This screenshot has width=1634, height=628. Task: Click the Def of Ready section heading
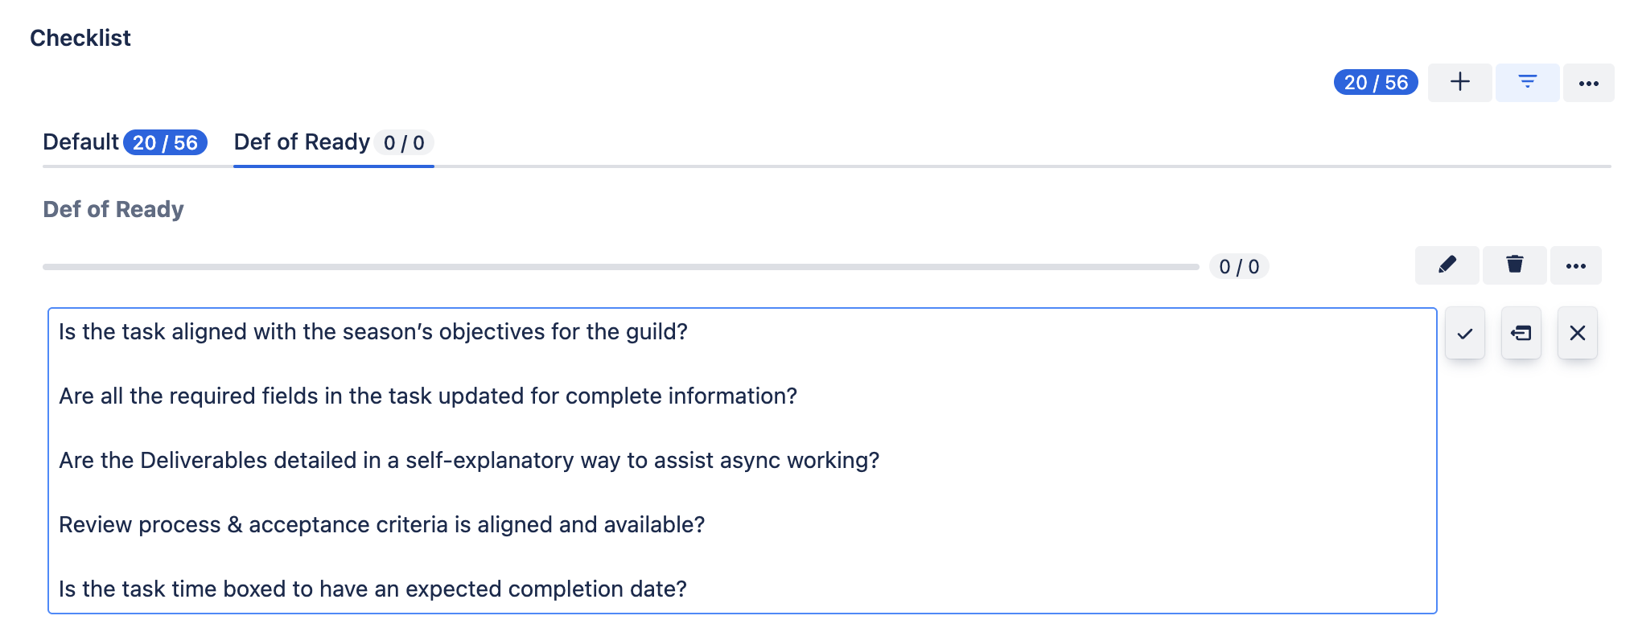coord(113,210)
